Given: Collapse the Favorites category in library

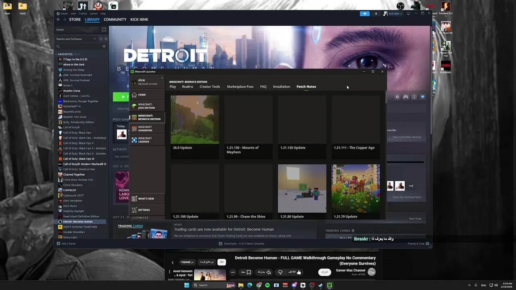Looking at the screenshot, I should click(x=57, y=54).
